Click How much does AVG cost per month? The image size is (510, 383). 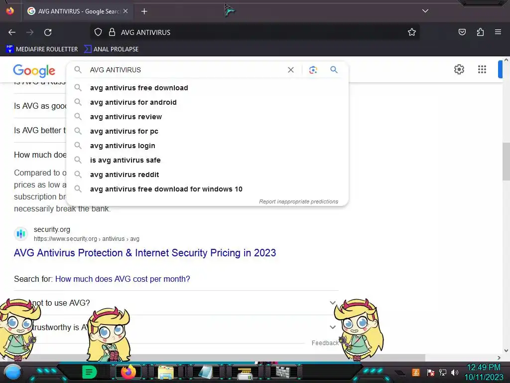point(123,279)
